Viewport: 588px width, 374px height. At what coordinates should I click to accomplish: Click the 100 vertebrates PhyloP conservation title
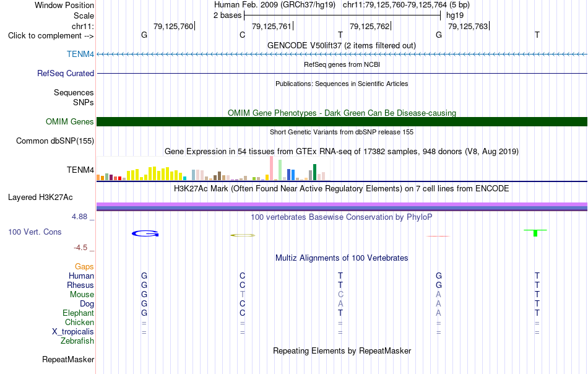[342, 217]
